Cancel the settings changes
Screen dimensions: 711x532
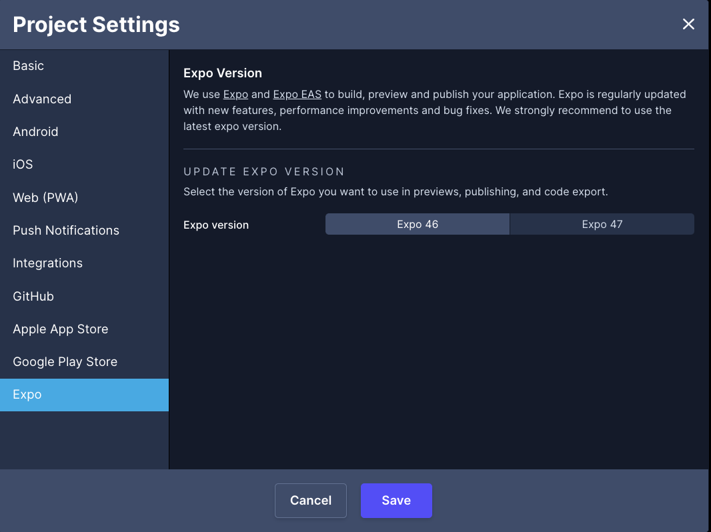pyautogui.click(x=311, y=500)
